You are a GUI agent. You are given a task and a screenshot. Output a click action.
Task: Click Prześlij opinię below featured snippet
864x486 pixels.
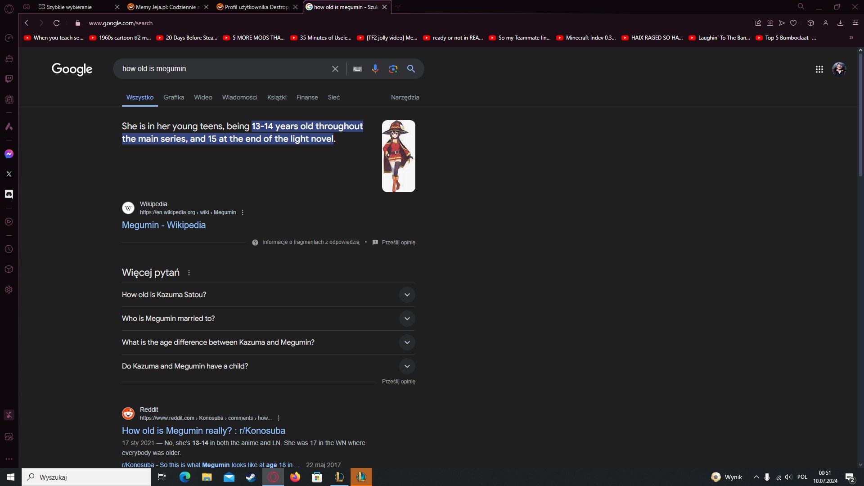click(399, 243)
